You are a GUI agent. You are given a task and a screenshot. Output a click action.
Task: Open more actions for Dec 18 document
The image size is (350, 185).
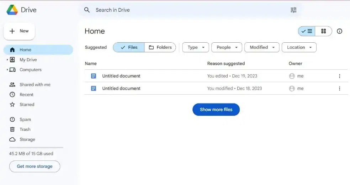coord(340,88)
